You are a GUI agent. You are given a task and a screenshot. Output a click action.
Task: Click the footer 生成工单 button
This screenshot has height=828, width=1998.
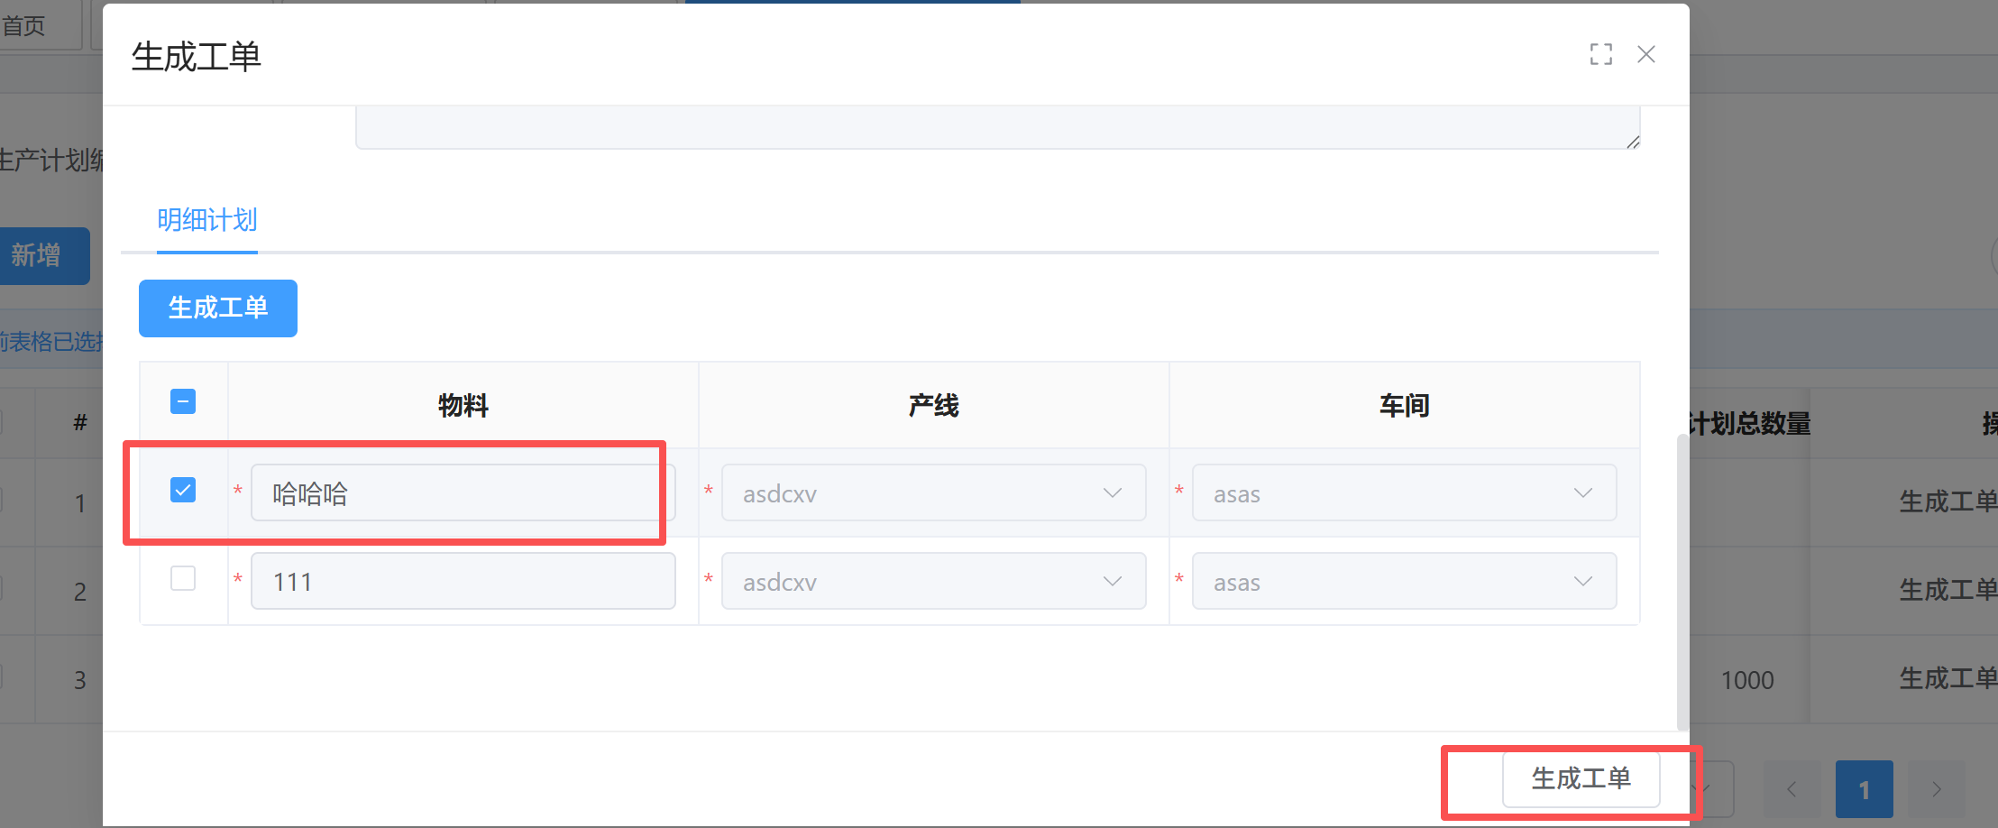click(1581, 778)
